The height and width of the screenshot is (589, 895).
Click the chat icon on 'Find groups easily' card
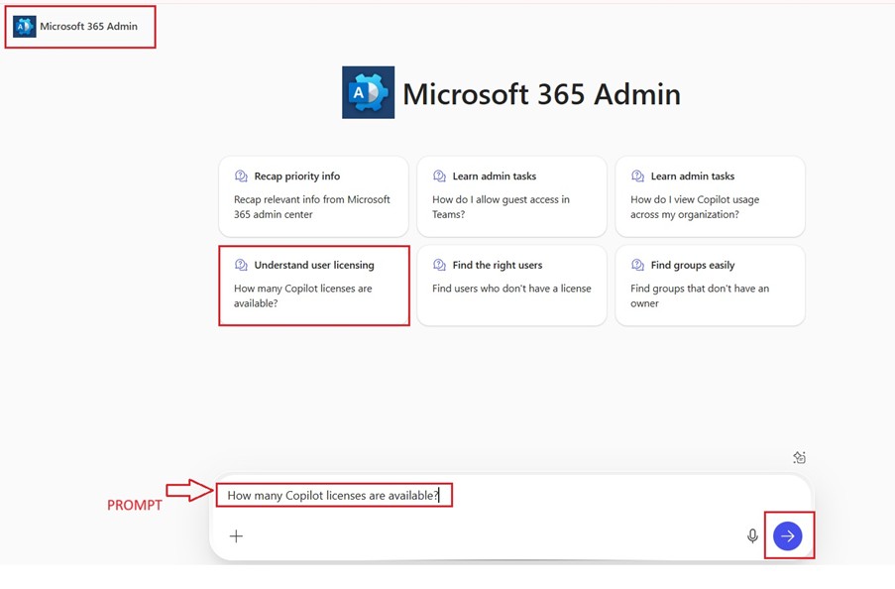click(x=637, y=265)
